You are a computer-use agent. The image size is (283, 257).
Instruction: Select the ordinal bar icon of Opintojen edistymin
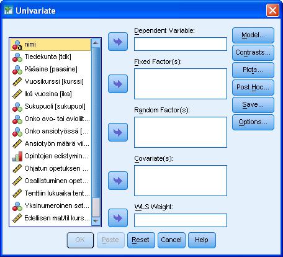coord(17,156)
